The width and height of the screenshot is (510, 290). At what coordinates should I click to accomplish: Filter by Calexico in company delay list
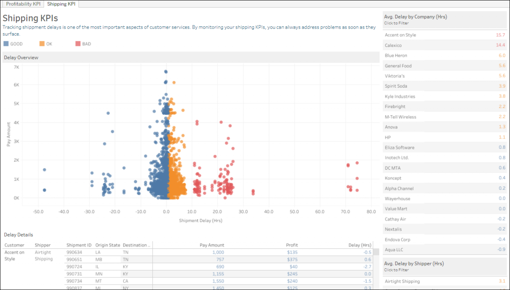(445, 45)
